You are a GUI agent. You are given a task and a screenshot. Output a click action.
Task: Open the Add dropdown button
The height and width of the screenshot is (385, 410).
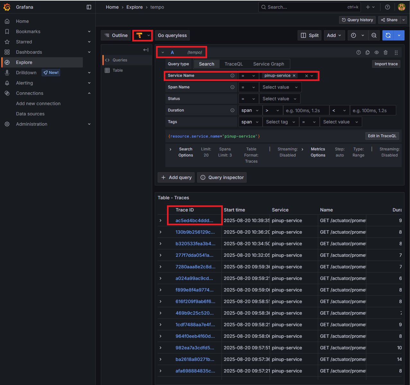pyautogui.click(x=335, y=35)
